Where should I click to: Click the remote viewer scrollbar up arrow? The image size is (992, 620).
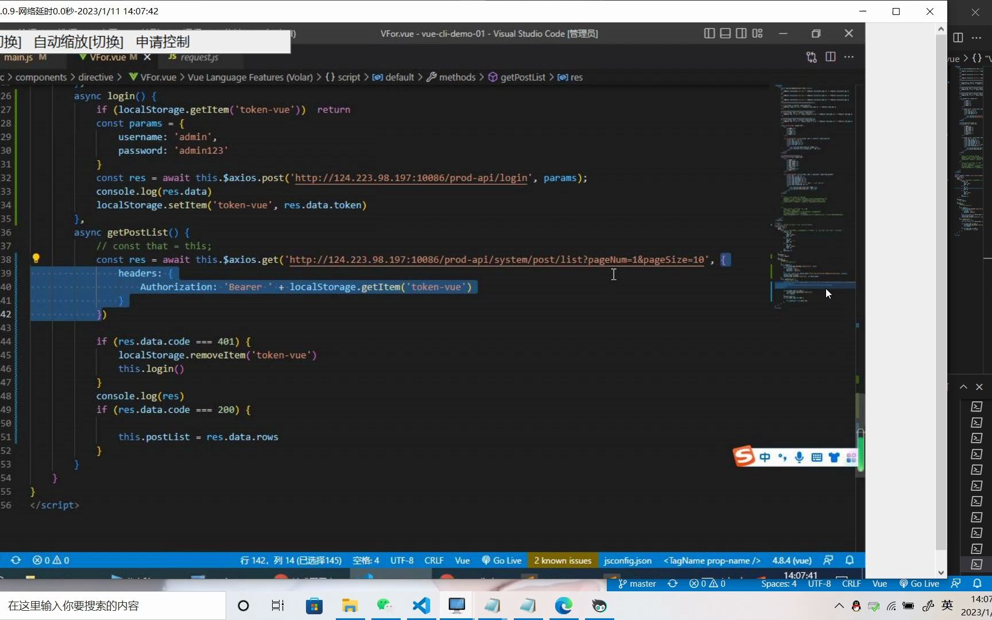[941, 29]
